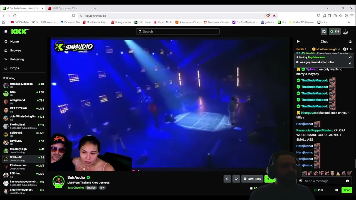
Task: Open F5Entmt channel in sidebar
Action: (24, 175)
